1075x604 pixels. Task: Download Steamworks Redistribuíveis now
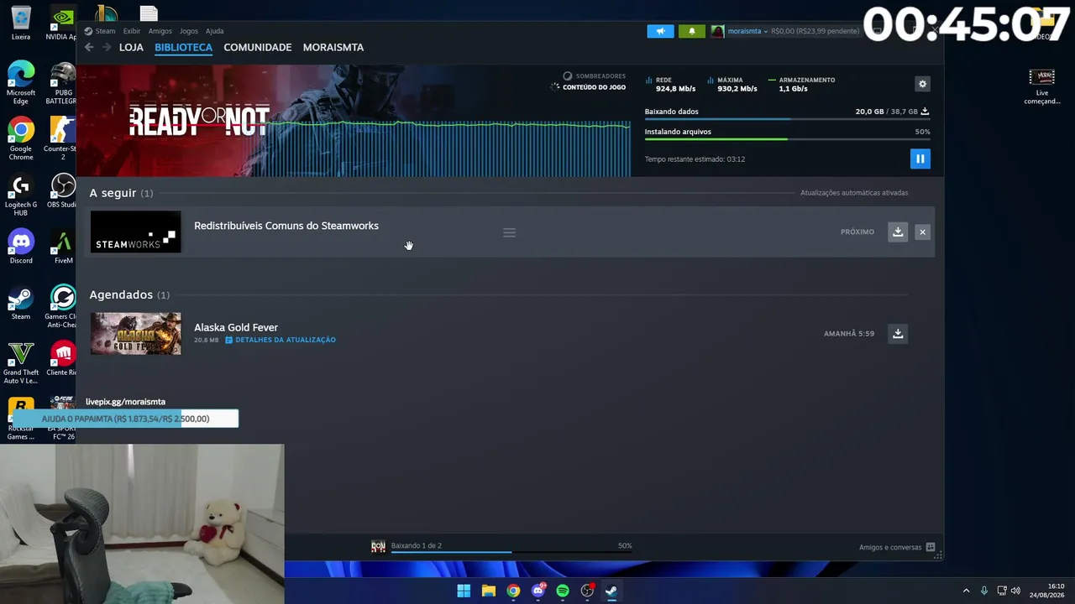point(898,232)
